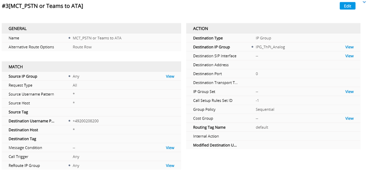Click the blue Edit button

pyautogui.click(x=347, y=6)
